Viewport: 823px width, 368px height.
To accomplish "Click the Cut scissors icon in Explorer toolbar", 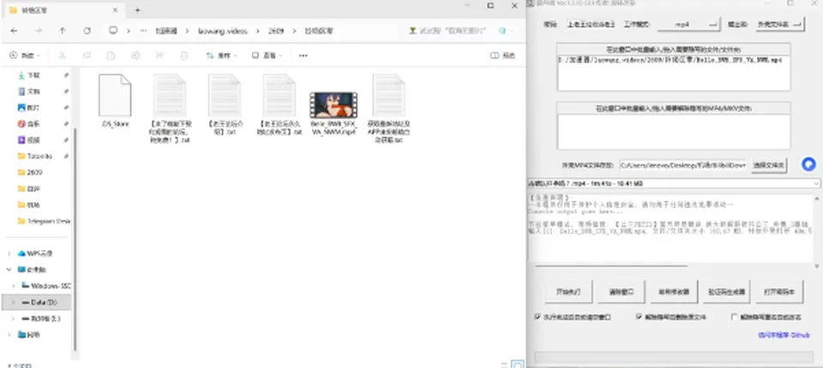I will pos(62,55).
